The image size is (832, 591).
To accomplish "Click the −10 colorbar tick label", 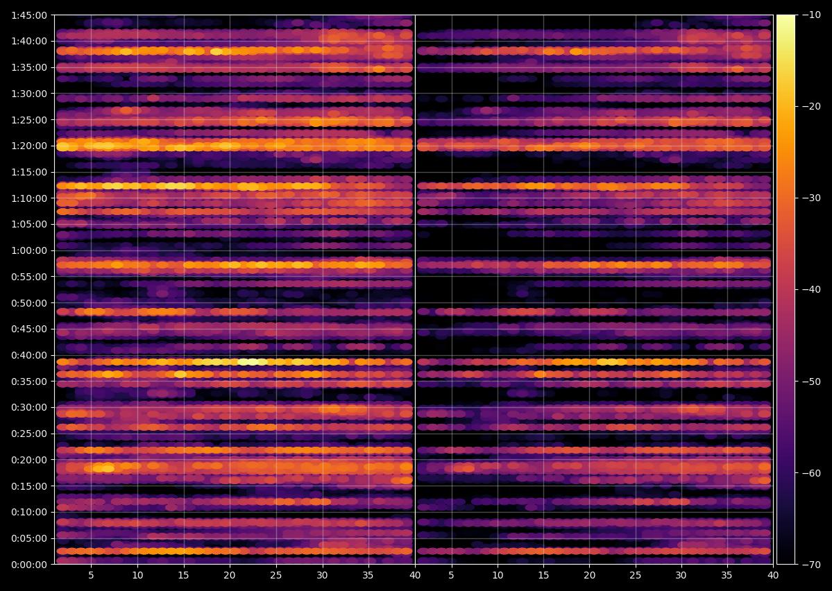I will [x=811, y=15].
